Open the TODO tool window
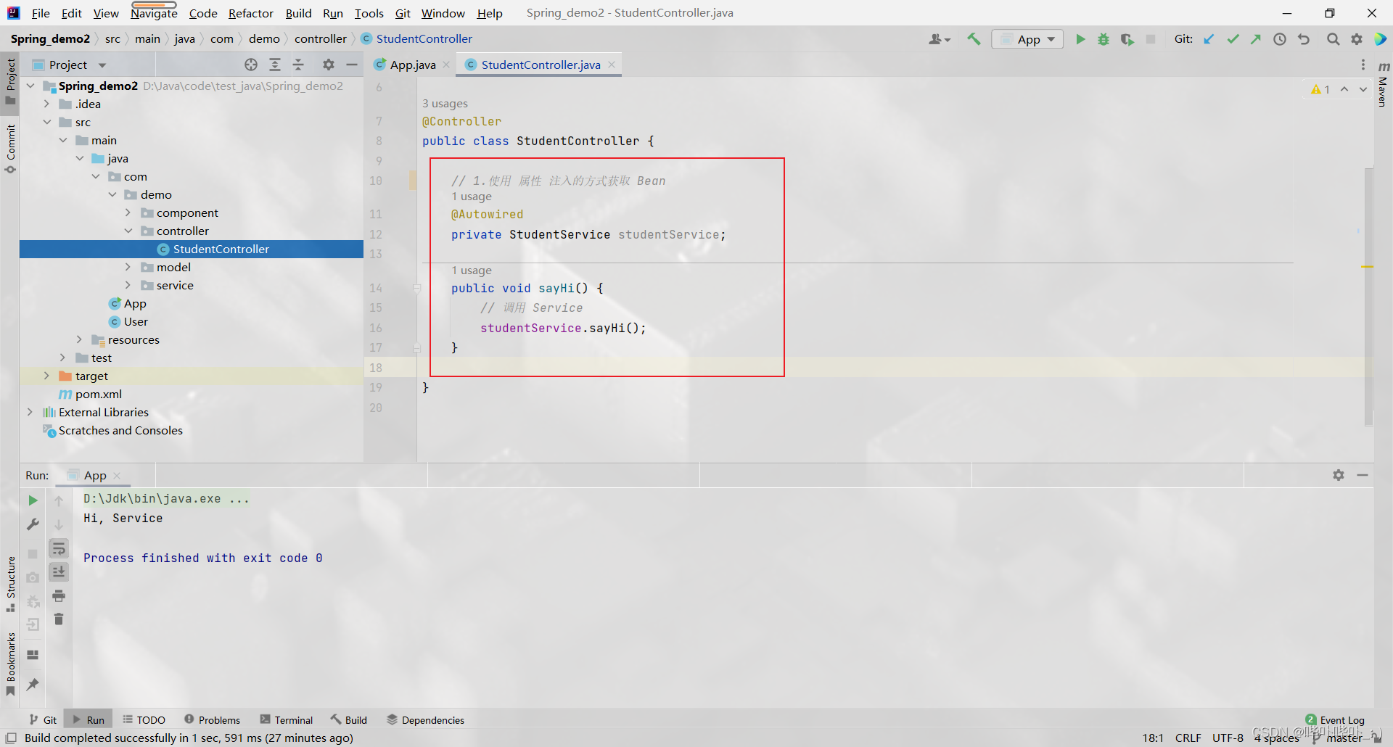This screenshot has height=747, width=1393. (x=144, y=720)
